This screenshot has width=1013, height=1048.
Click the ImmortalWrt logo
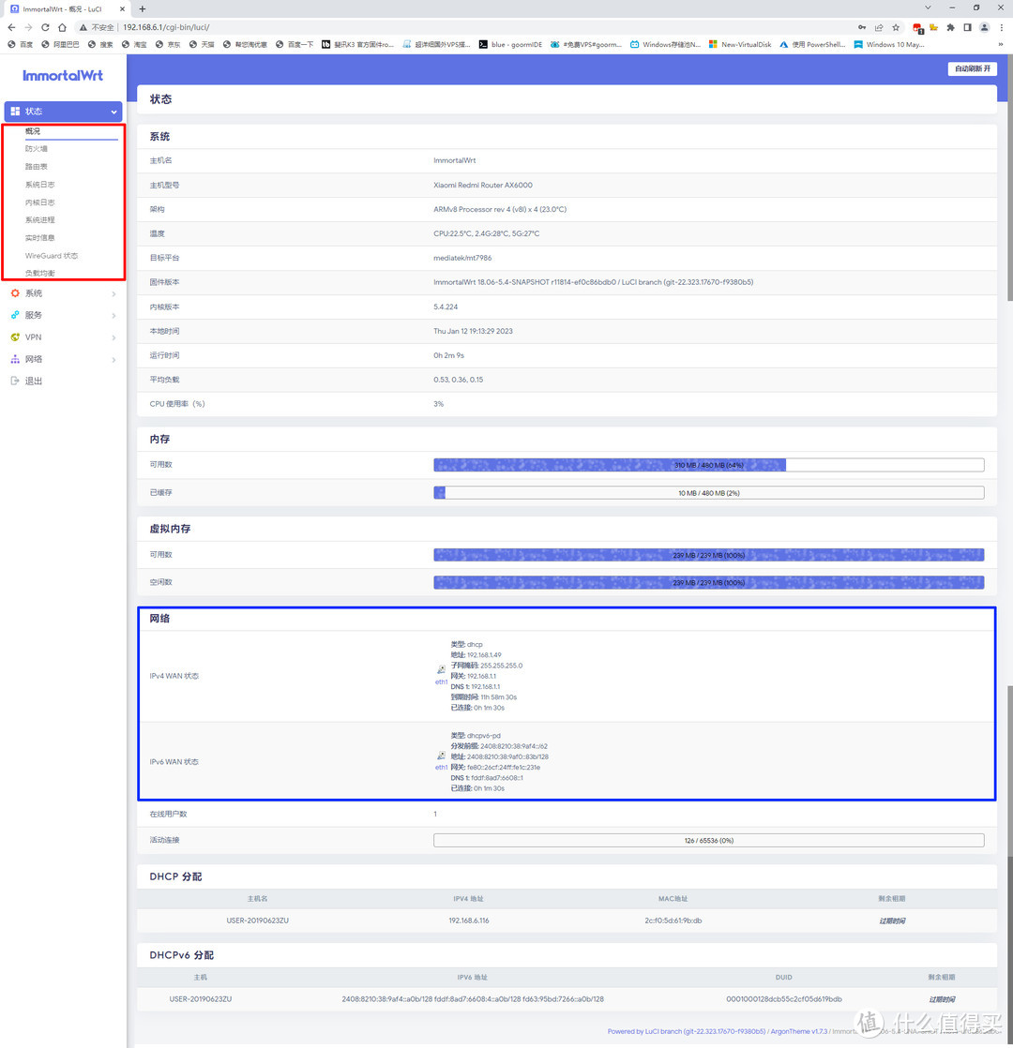63,76
